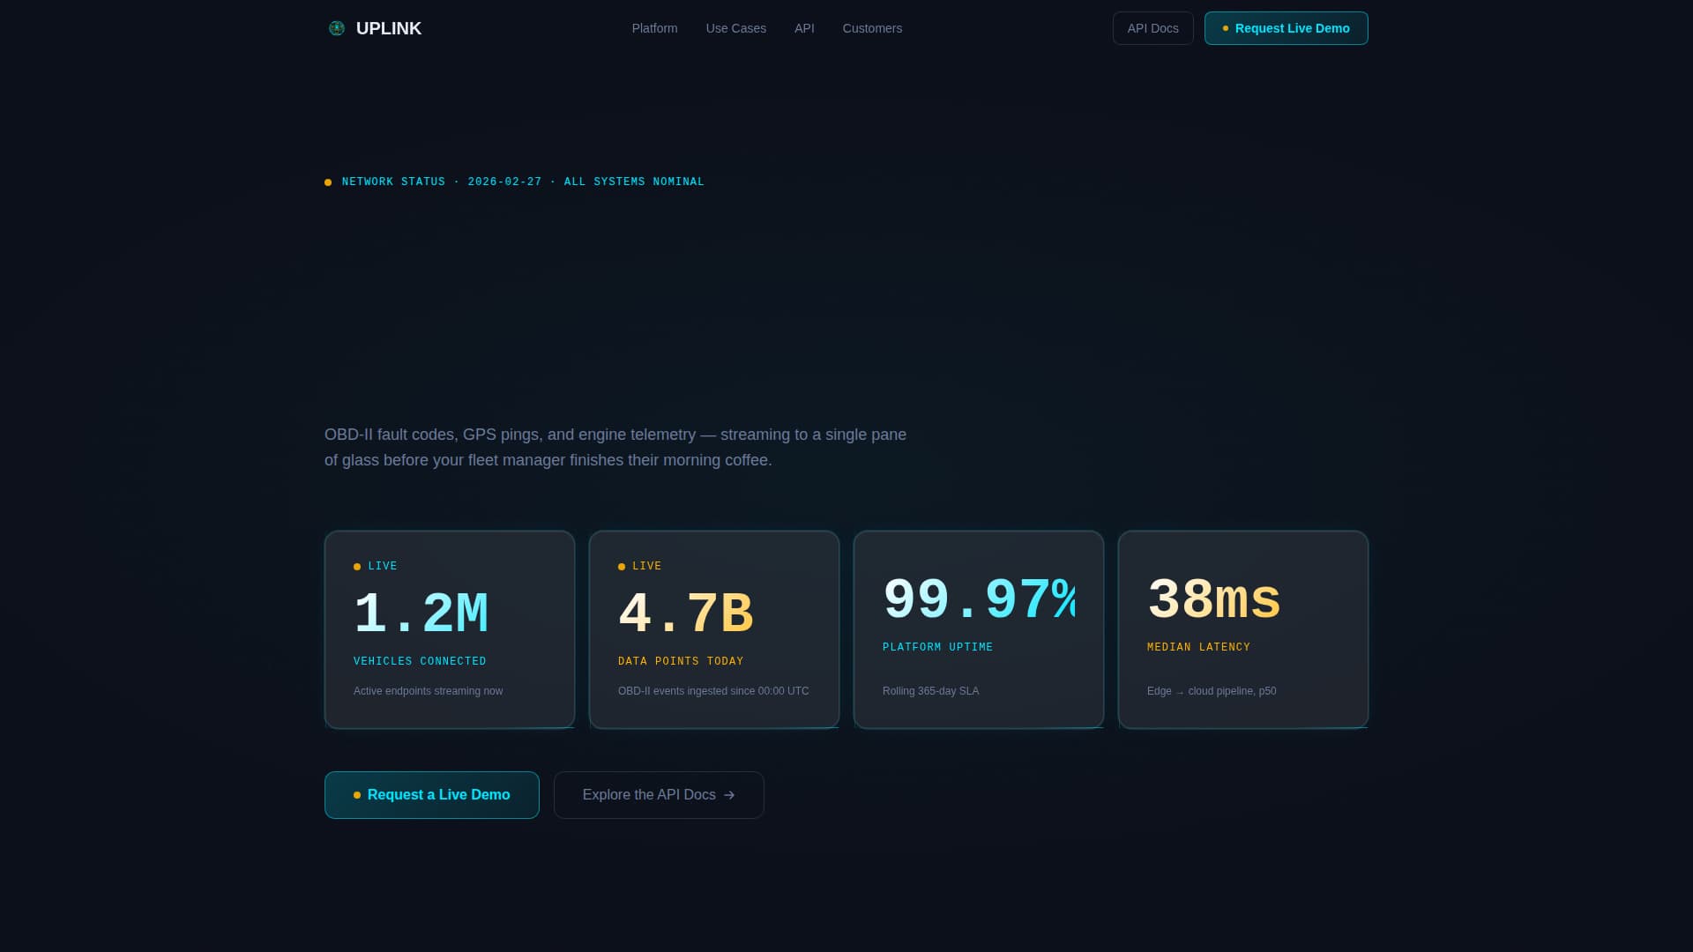The width and height of the screenshot is (1693, 952).
Task: Click the 38ms latency value
Action: click(x=1213, y=599)
